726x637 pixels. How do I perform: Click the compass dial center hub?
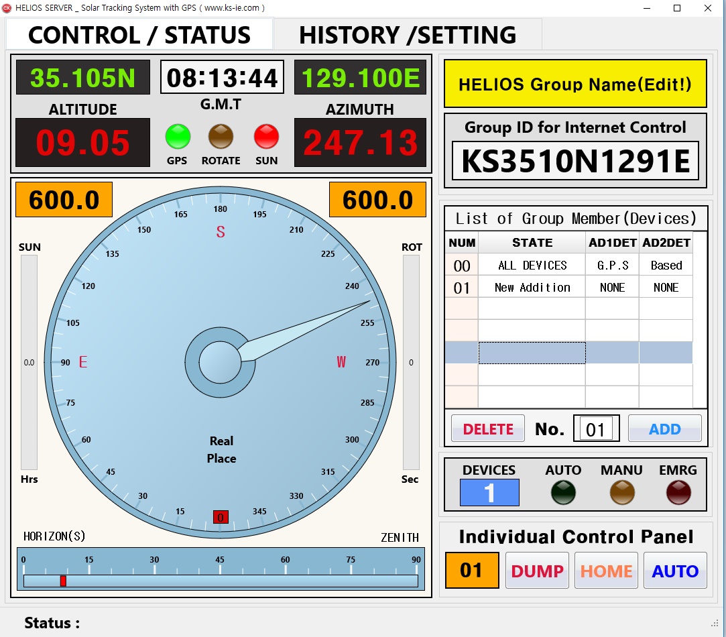point(221,362)
